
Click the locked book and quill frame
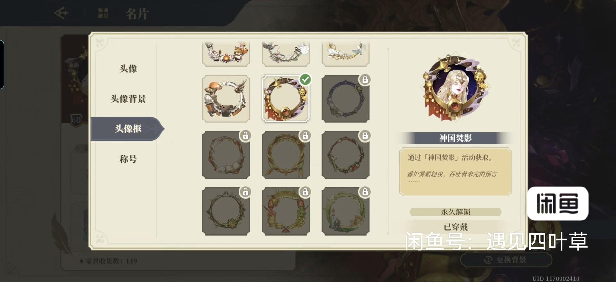pos(226,155)
